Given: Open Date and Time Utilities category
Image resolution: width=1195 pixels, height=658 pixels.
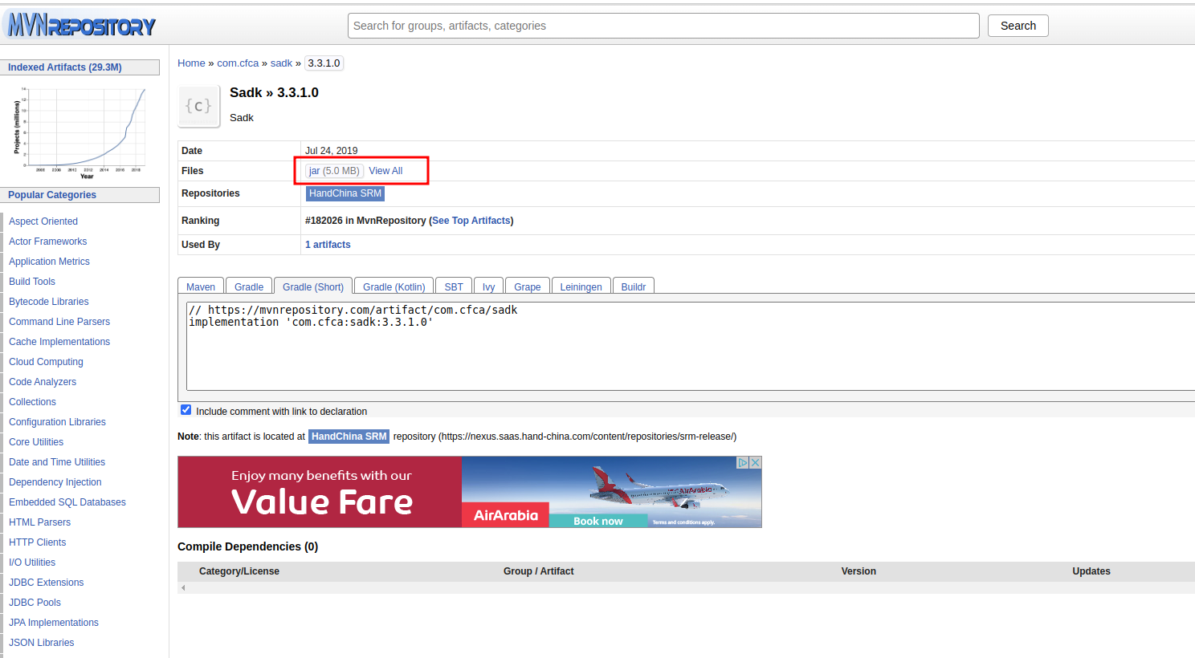Looking at the screenshot, I should pos(57,462).
